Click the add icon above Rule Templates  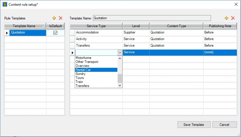pyautogui.click(x=54, y=18)
